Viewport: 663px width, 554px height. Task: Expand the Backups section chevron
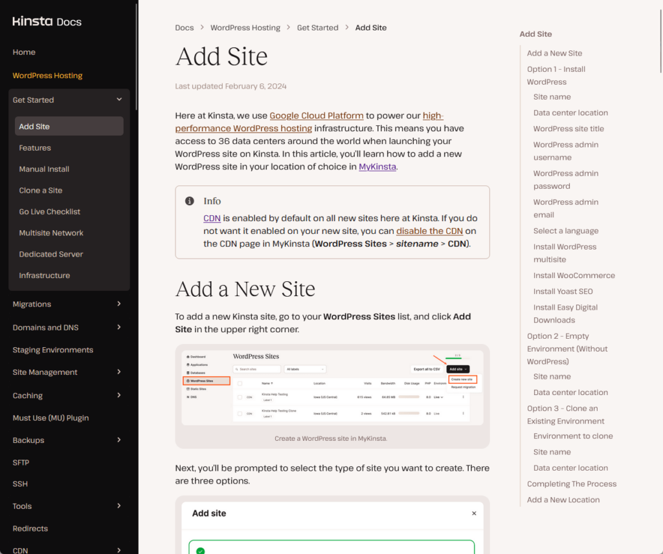tap(119, 440)
